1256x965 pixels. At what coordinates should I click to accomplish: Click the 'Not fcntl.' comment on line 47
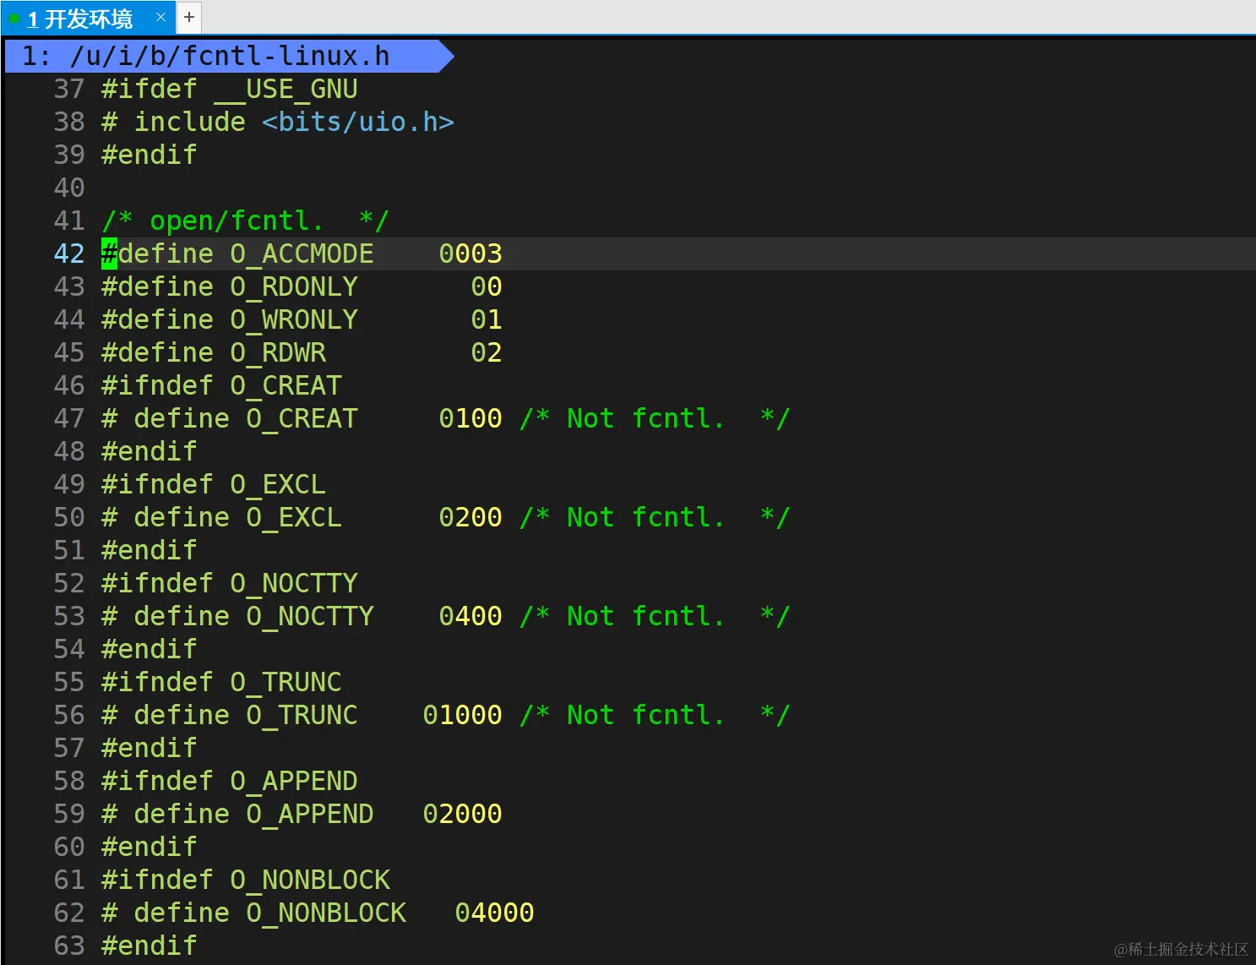(x=655, y=418)
